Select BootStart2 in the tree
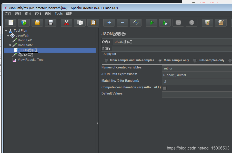 point(25,45)
